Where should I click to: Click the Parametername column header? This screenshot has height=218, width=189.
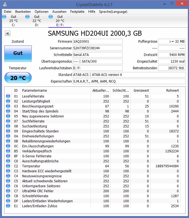(55, 91)
